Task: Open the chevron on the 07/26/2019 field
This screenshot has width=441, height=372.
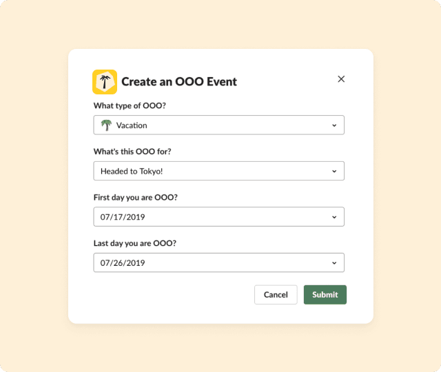Action: click(334, 263)
